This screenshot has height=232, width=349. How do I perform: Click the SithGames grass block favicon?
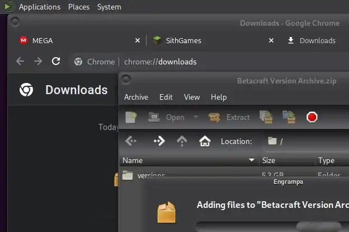[157, 40]
